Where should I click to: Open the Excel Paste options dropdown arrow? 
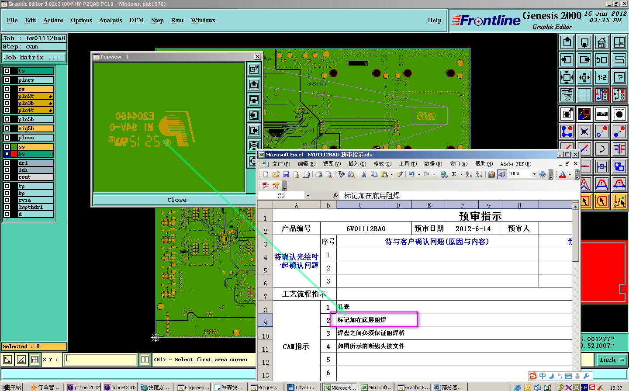click(x=391, y=174)
